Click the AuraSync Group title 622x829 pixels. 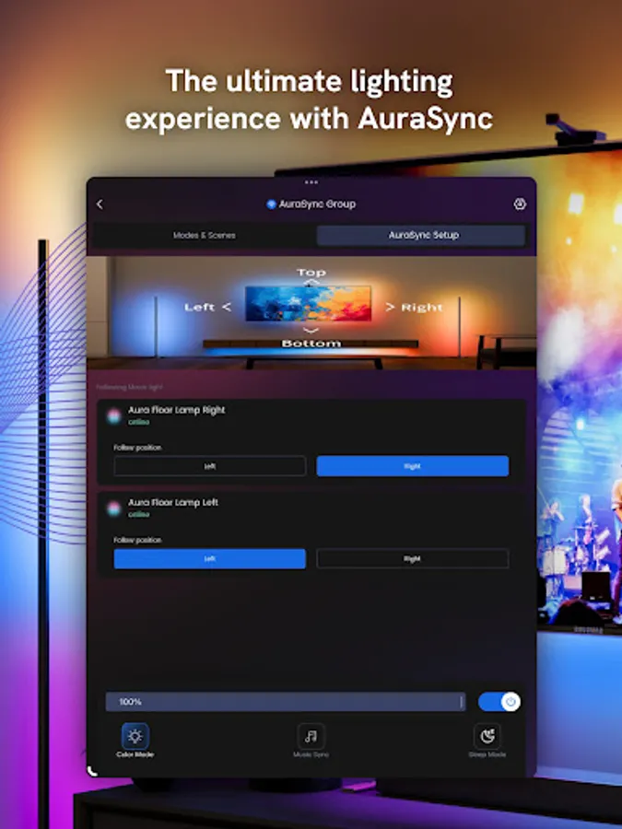point(317,204)
